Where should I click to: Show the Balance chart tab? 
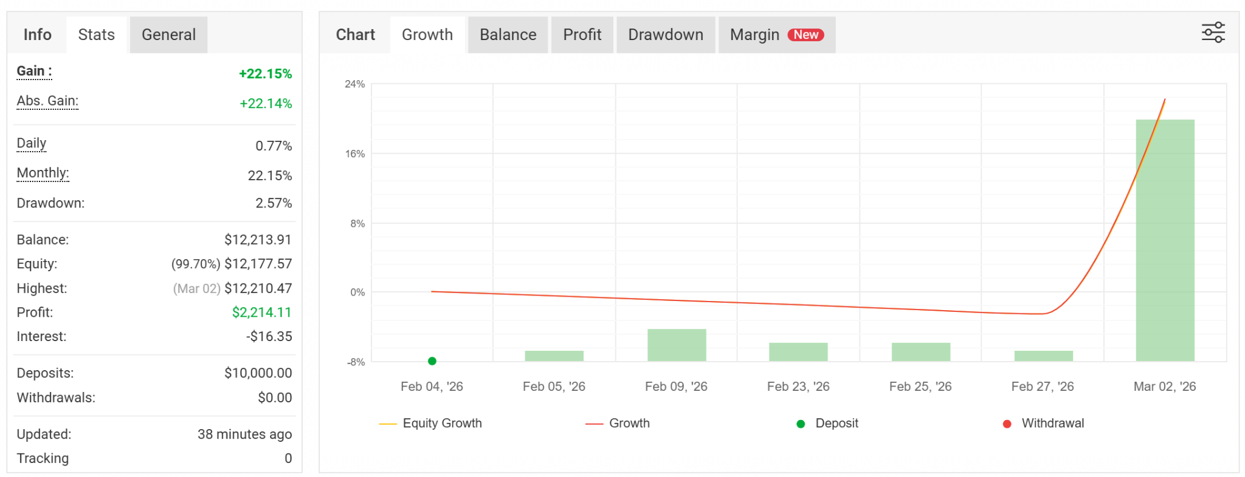[x=508, y=35]
